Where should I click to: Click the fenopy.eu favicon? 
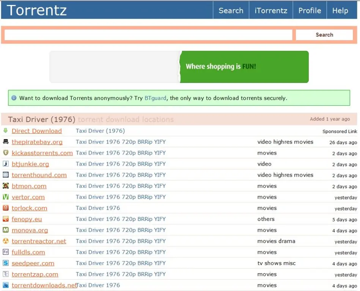(6, 219)
